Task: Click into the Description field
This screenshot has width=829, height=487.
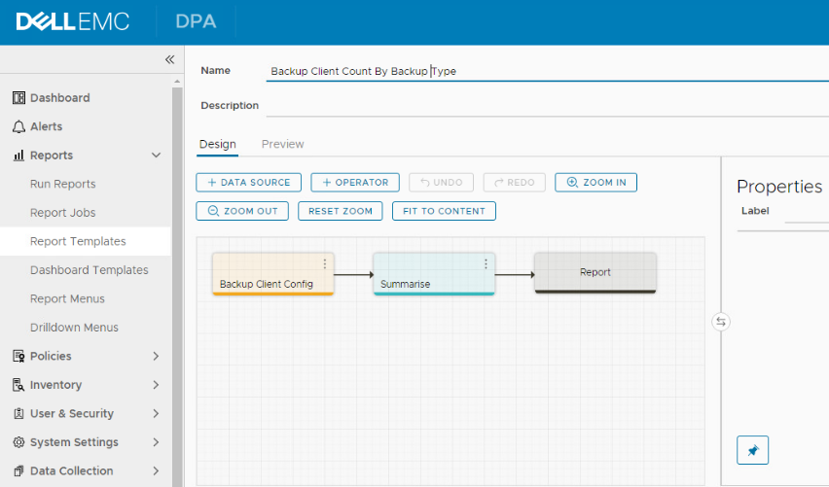Action: 545,105
